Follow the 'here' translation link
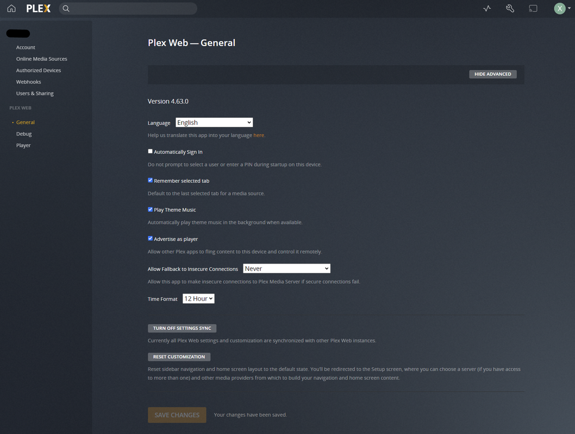The height and width of the screenshot is (434, 575). (x=259, y=135)
